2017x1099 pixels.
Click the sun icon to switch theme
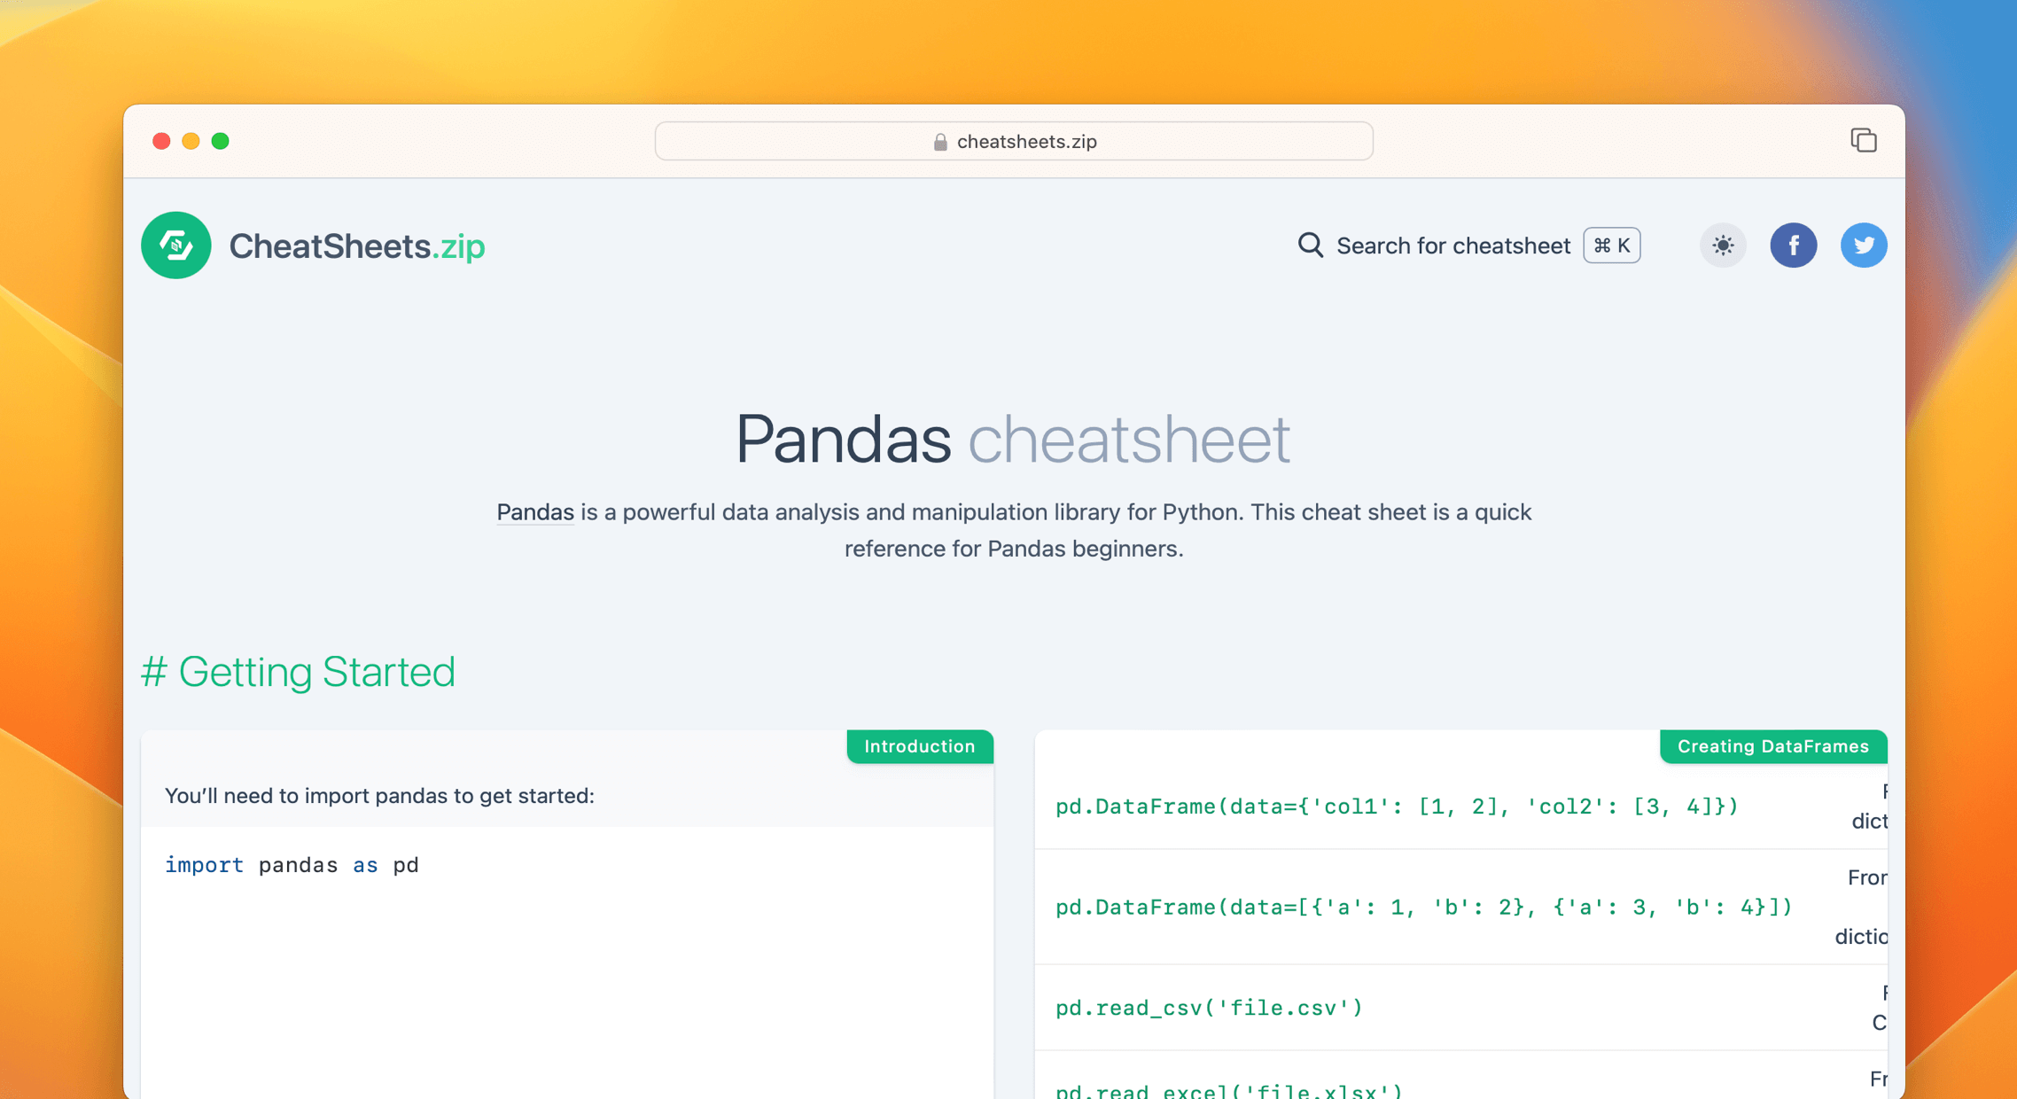(1723, 246)
